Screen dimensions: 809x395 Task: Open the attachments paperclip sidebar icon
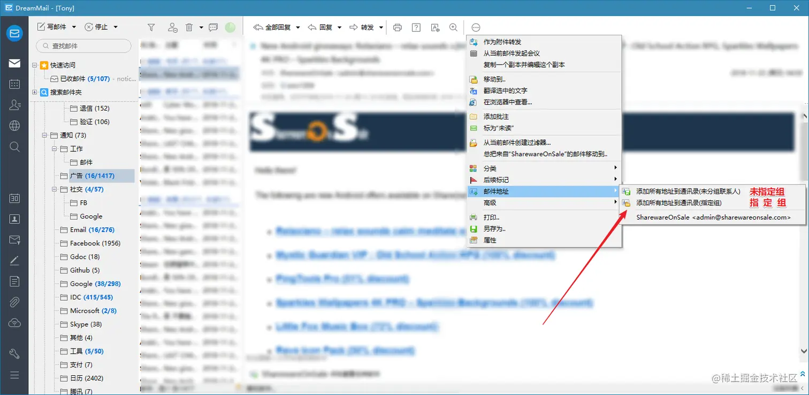[14, 302]
